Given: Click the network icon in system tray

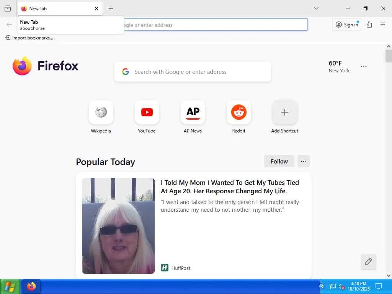Looking at the screenshot, I should coord(333,286).
